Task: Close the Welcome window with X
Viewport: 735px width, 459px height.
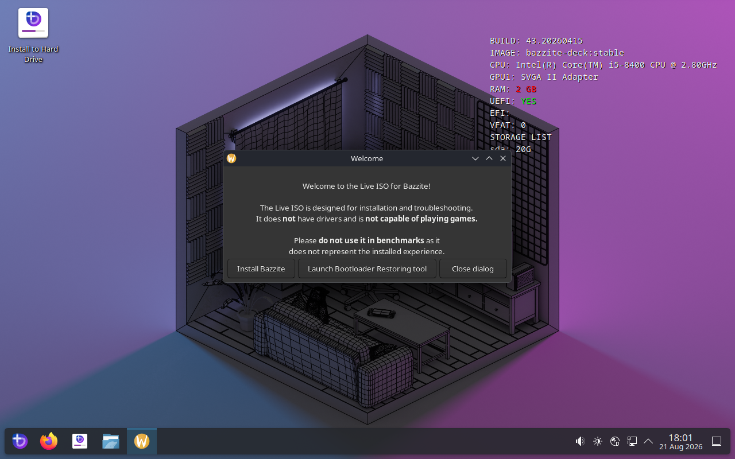Action: (x=503, y=158)
